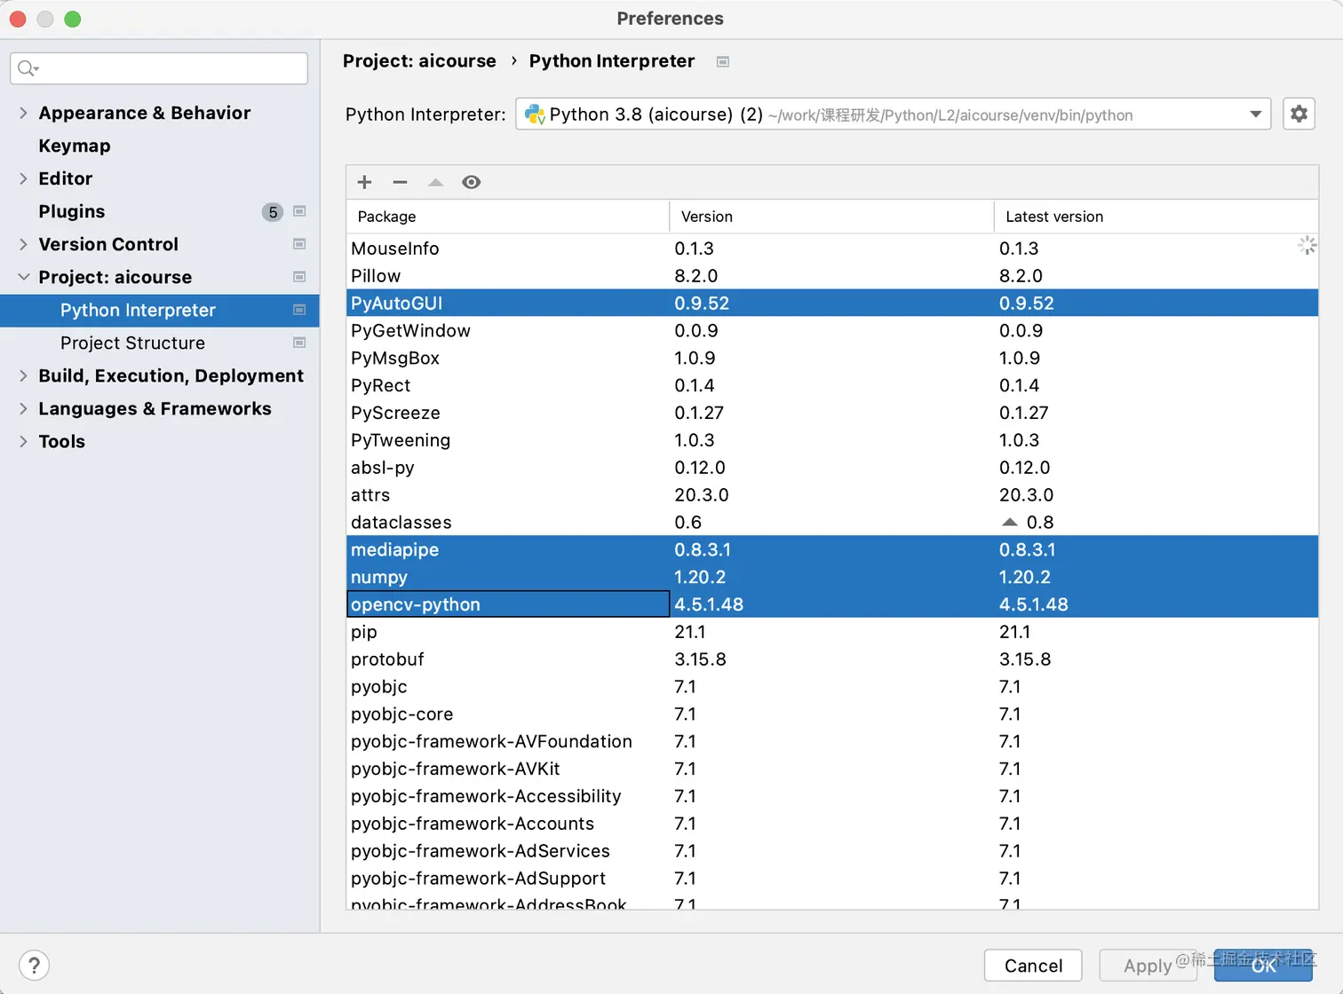Toggle the show early releases eye icon

point(472,182)
